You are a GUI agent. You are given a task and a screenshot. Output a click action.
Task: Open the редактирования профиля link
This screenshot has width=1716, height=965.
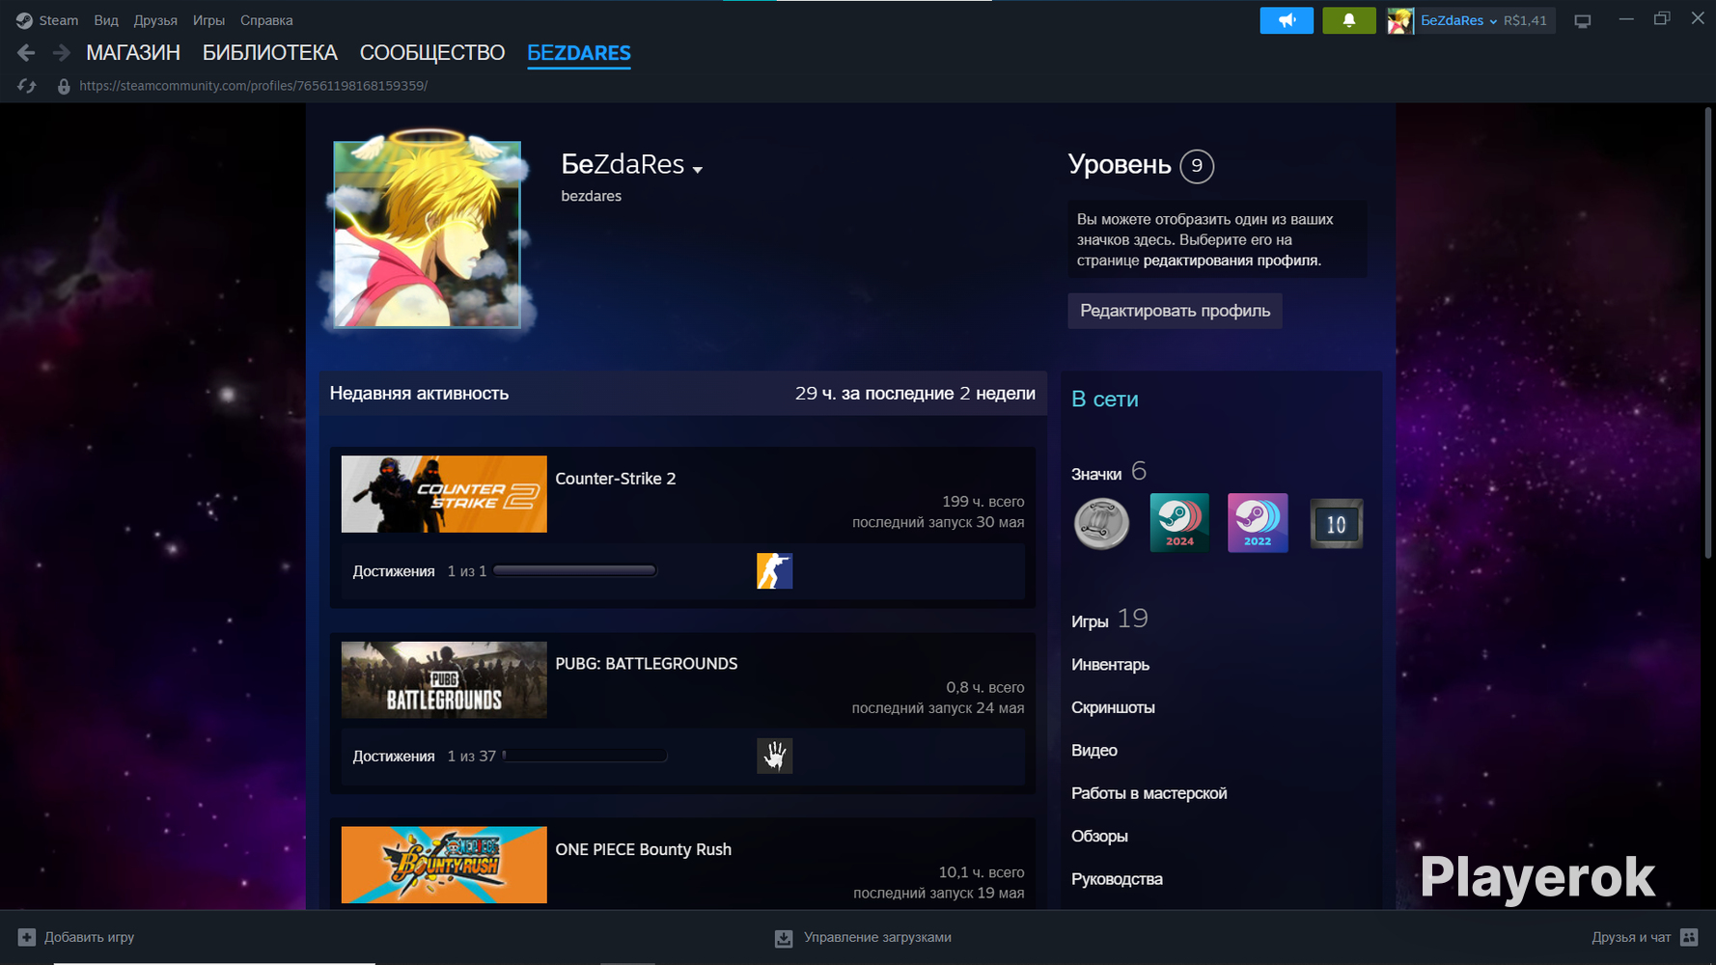(1232, 261)
